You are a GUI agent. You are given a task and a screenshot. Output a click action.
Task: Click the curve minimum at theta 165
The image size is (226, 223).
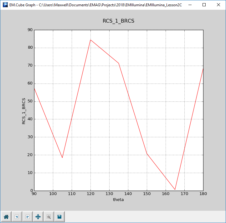175,189
